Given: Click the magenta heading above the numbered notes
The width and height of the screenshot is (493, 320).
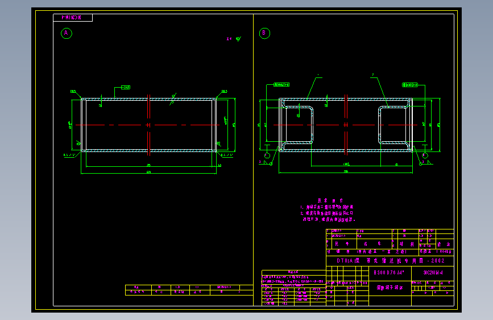Looking at the screenshot, I should 330,200.
